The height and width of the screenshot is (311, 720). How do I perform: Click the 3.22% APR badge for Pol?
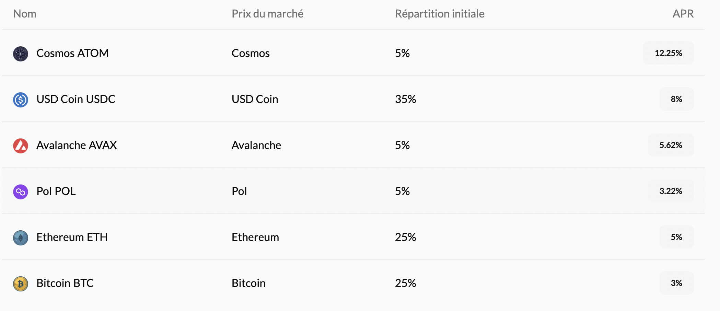point(671,191)
